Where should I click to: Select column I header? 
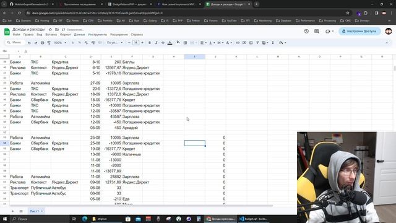(x=195, y=56)
